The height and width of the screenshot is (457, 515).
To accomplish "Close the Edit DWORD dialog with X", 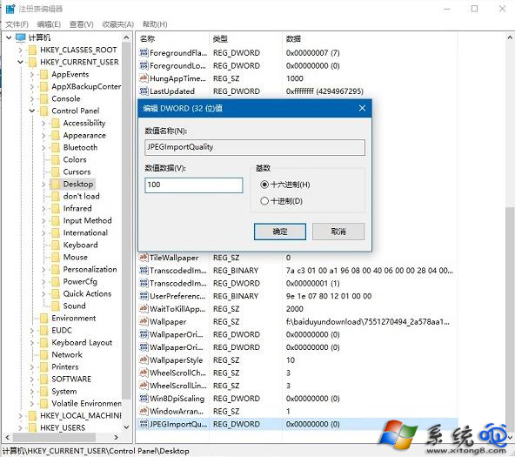I will point(362,108).
